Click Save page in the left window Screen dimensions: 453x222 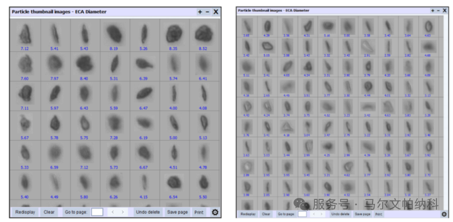pos(178,212)
